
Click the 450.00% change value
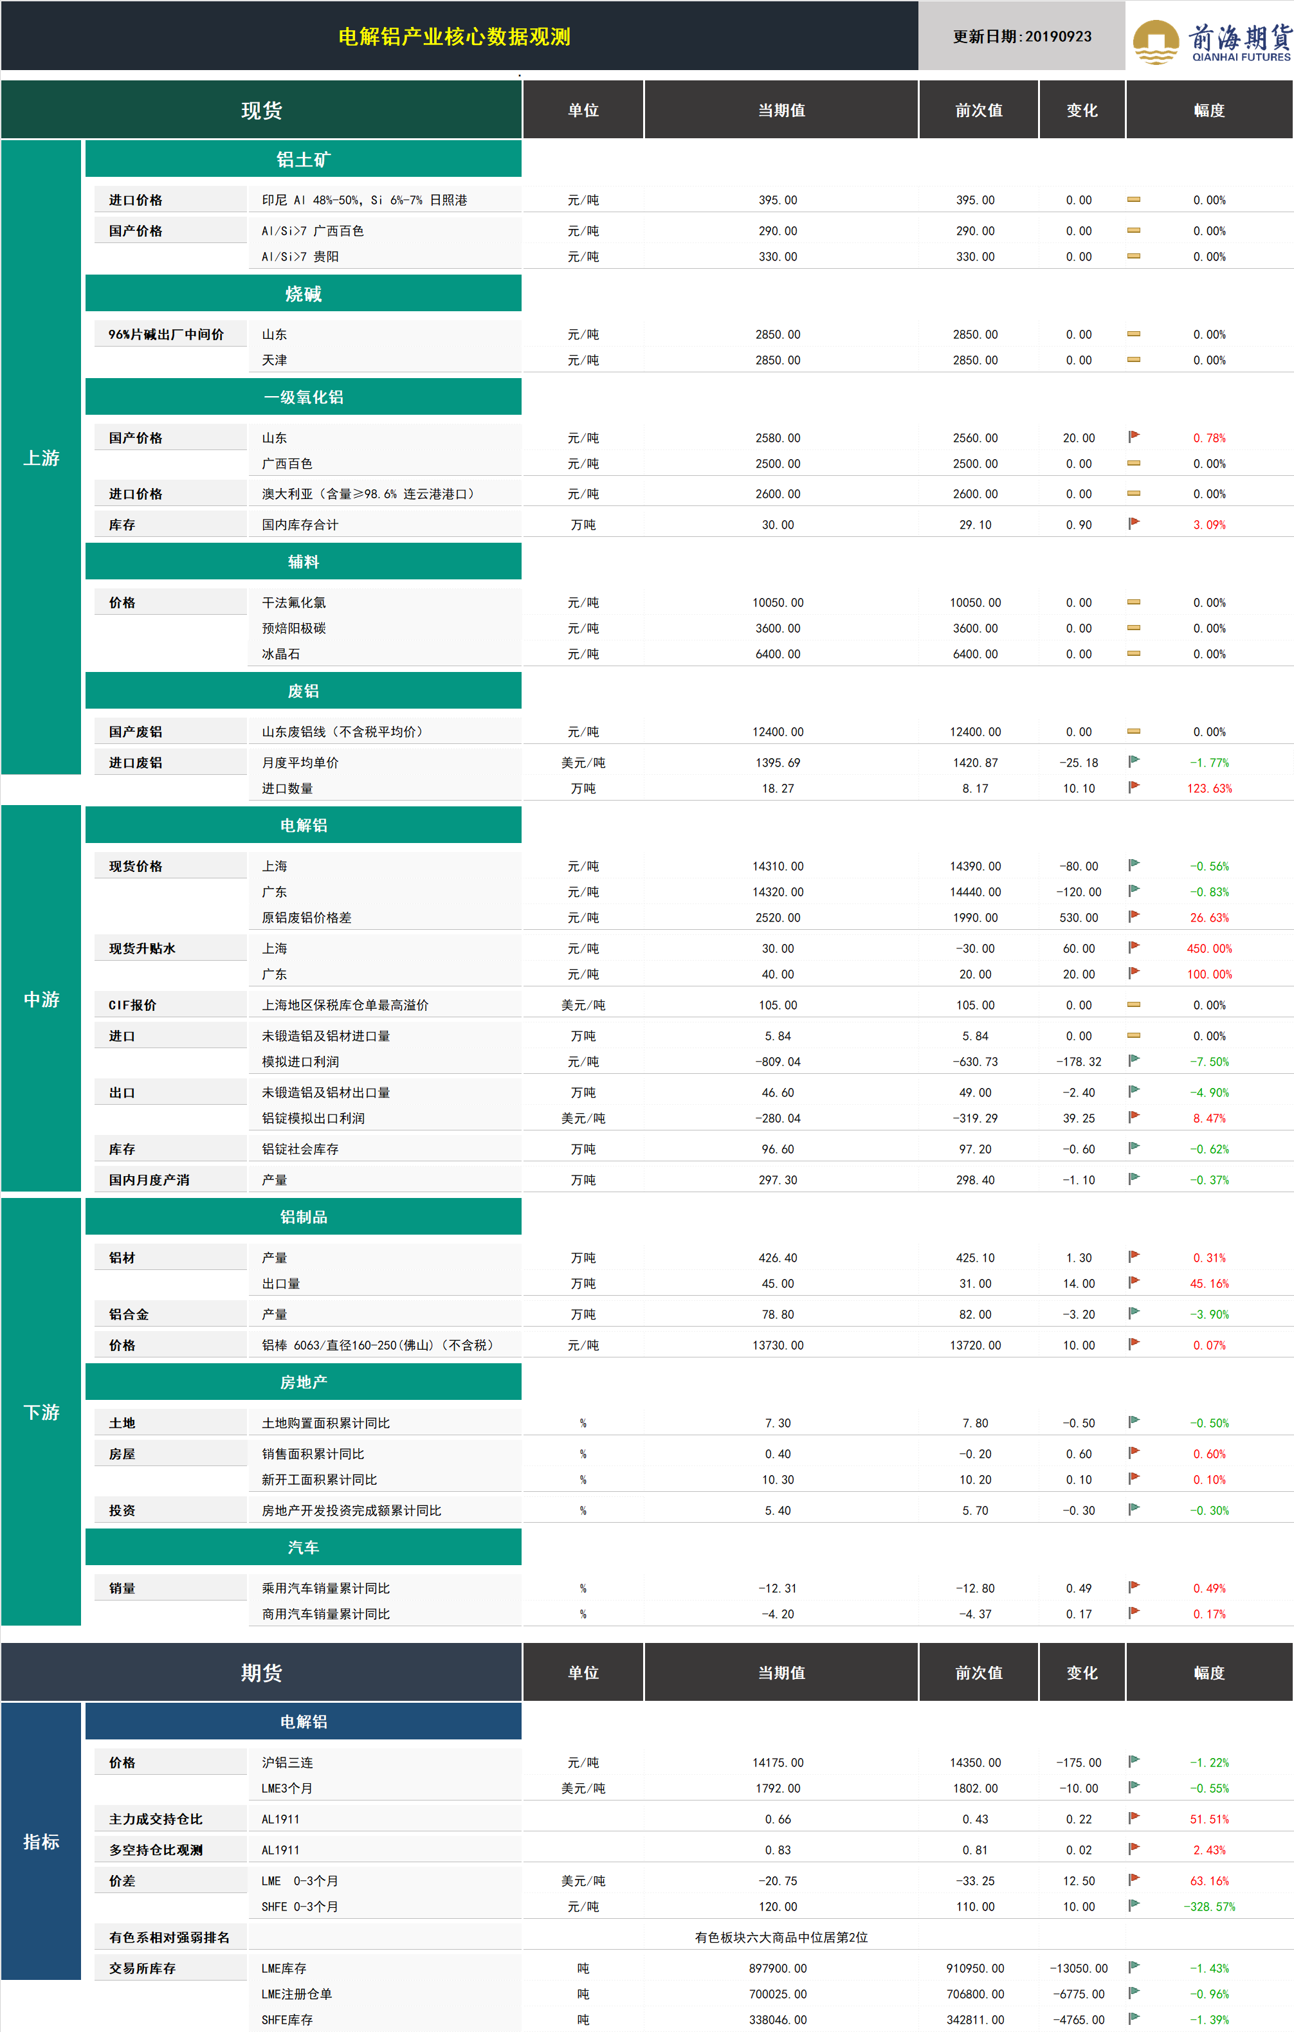(x=1210, y=948)
